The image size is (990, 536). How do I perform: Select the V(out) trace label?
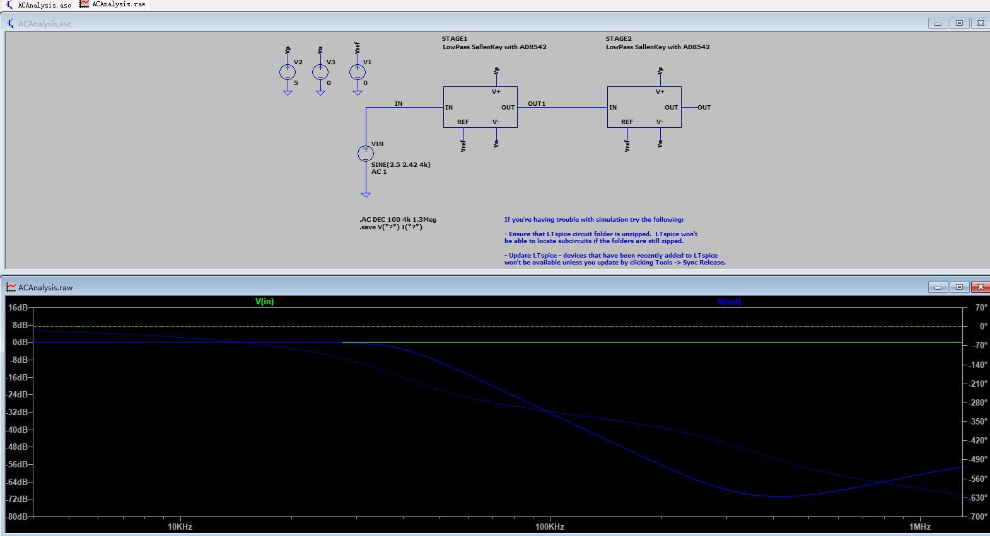pos(729,302)
